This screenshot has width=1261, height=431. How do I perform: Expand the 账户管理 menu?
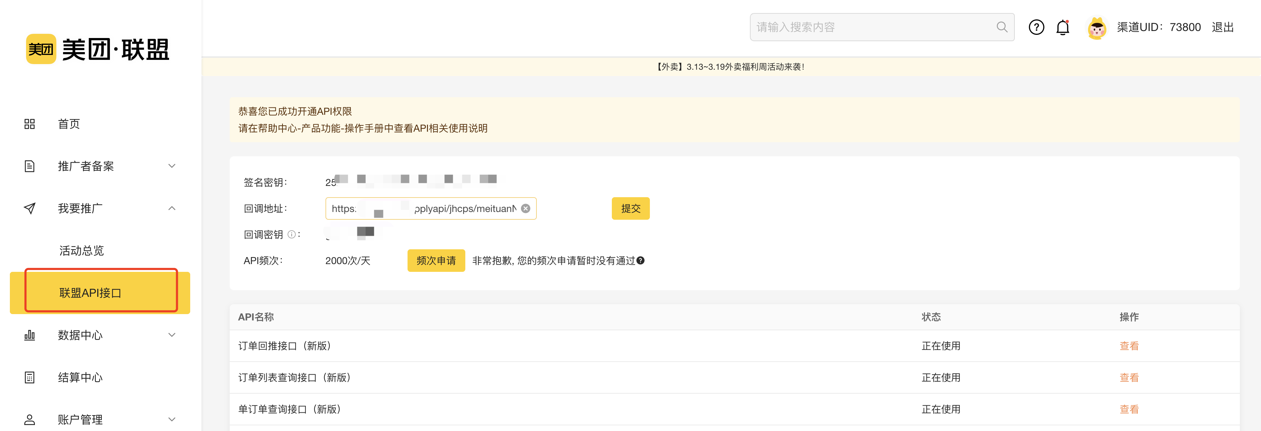click(x=171, y=419)
